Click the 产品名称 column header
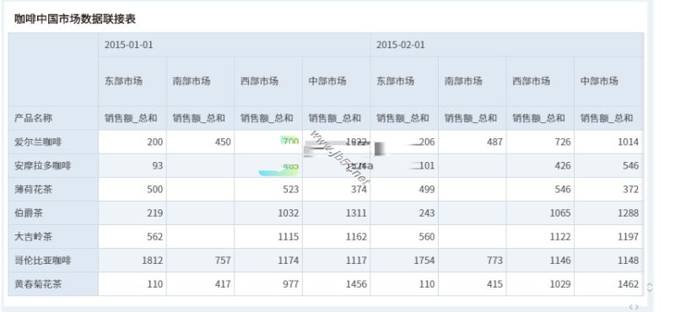The width and height of the screenshot is (675, 312). point(33,118)
